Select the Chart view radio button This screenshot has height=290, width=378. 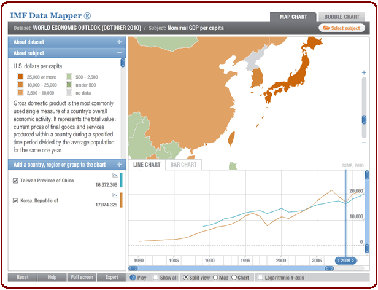(234, 278)
